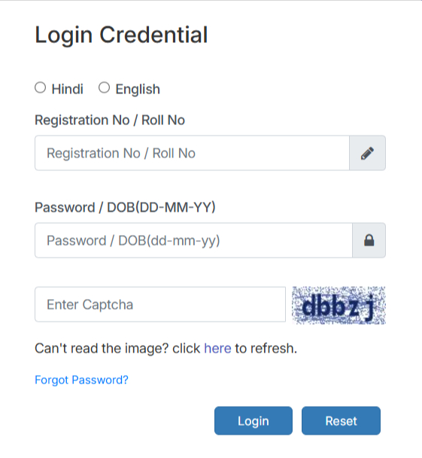Select the English radio button
Image resolution: width=422 pixels, height=458 pixels.
(104, 87)
